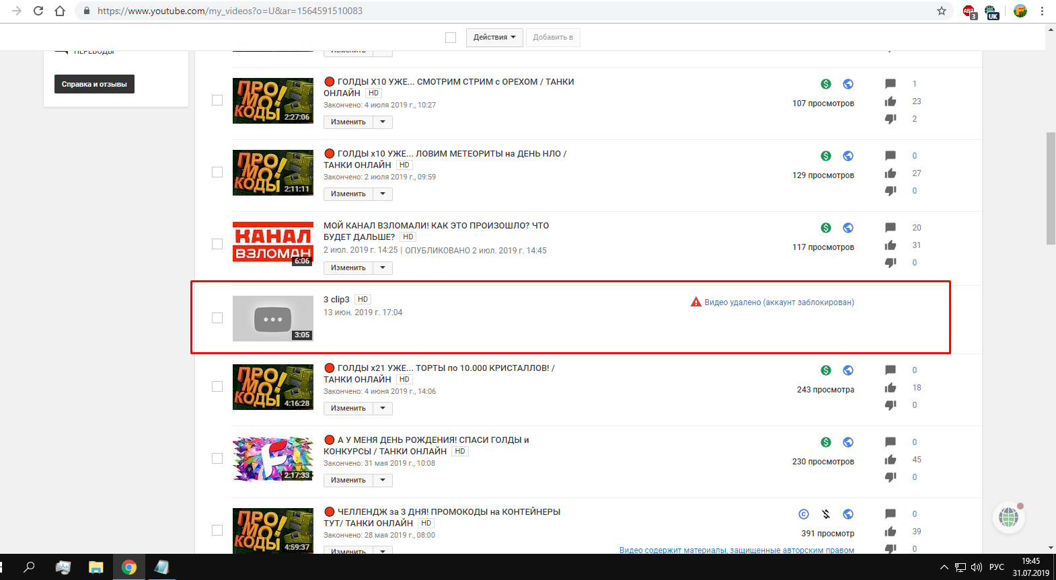Expand Изменить arrow for КАНАЛ ВЗЛОМАЛИ video
Viewport: 1056px width, 580px height.
tap(383, 268)
